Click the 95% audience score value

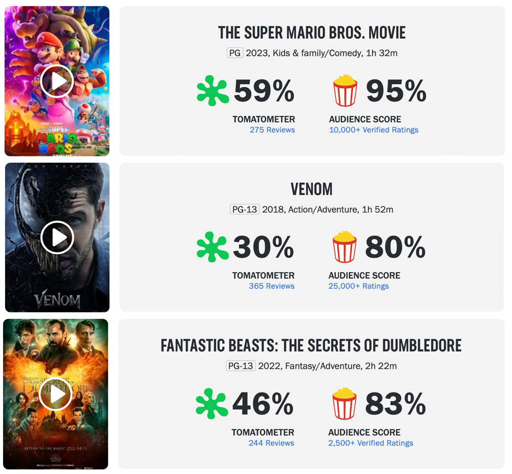[396, 91]
